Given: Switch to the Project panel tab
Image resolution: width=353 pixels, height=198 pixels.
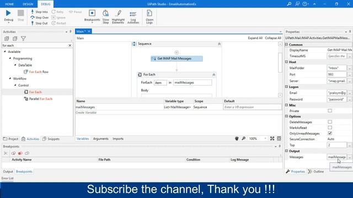Looking at the screenshot, I should [10, 139].
